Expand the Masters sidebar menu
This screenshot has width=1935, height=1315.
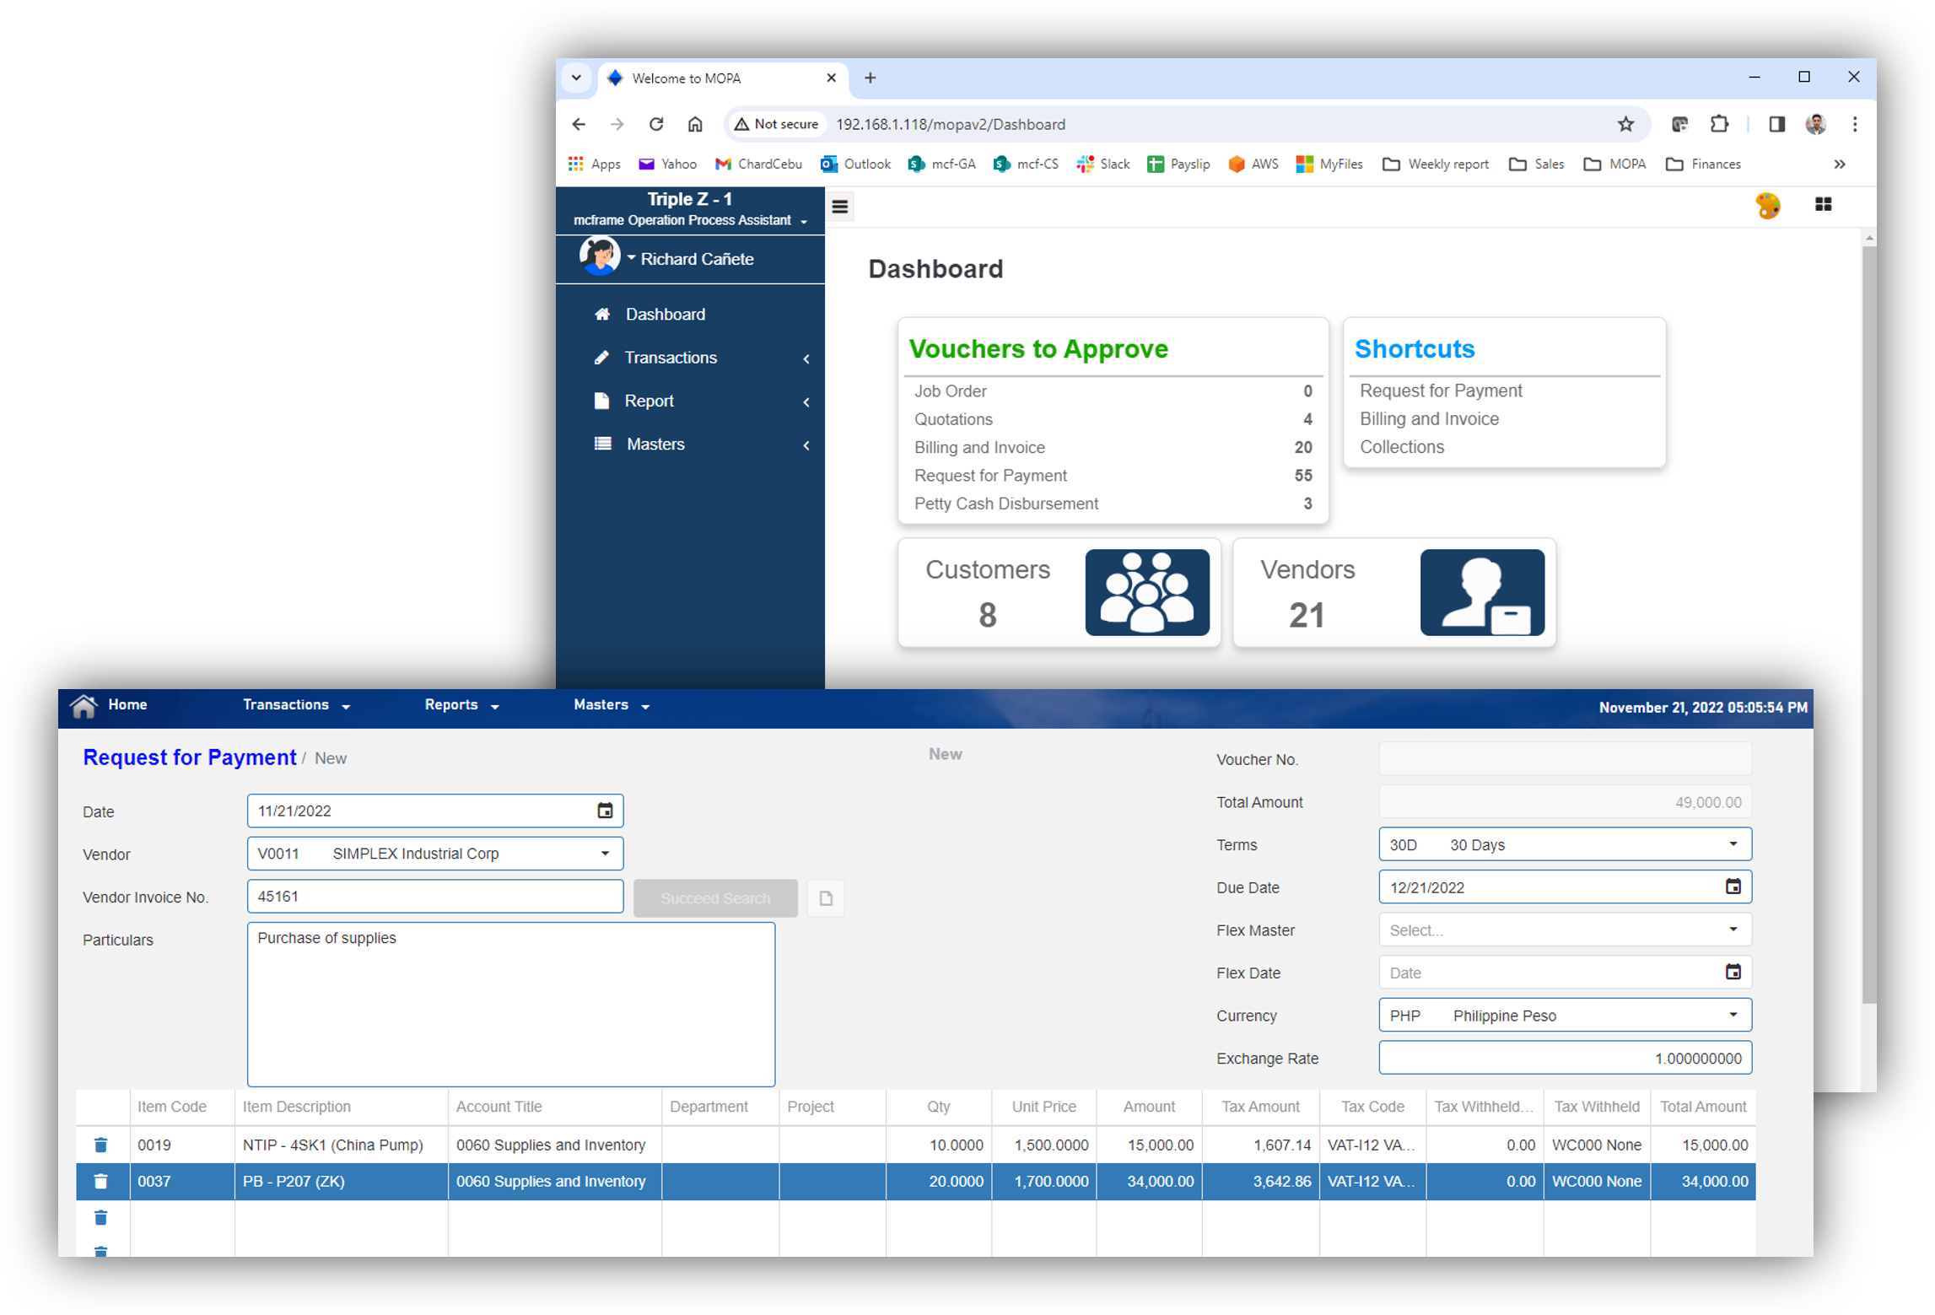[690, 444]
